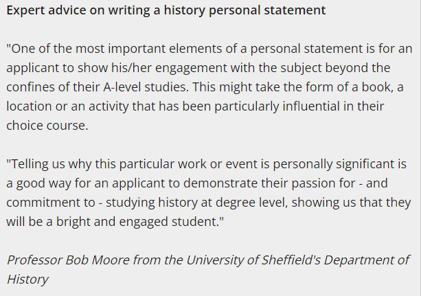The width and height of the screenshot is (421, 296).
Task: Click the words 'commitment to'
Action: (51, 203)
